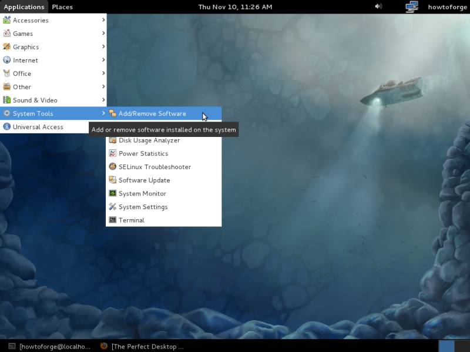Expand the Office submenu arrow
Screen dimensions: 470x352
pyautogui.click(x=103, y=73)
